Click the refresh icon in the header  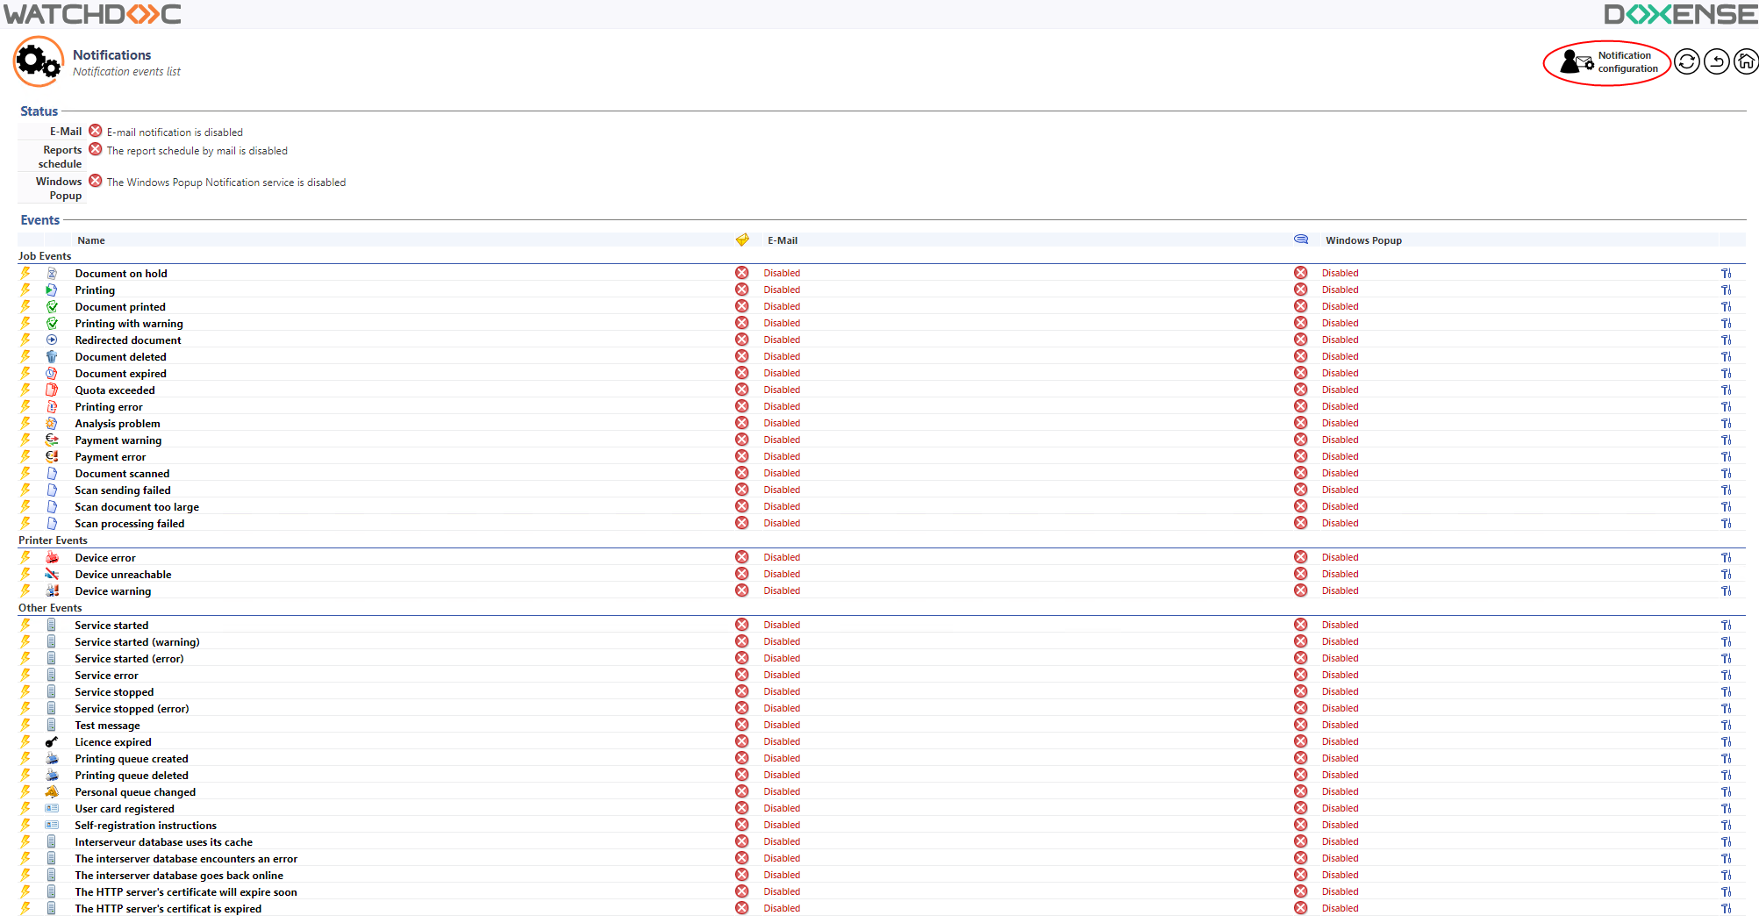1686,61
